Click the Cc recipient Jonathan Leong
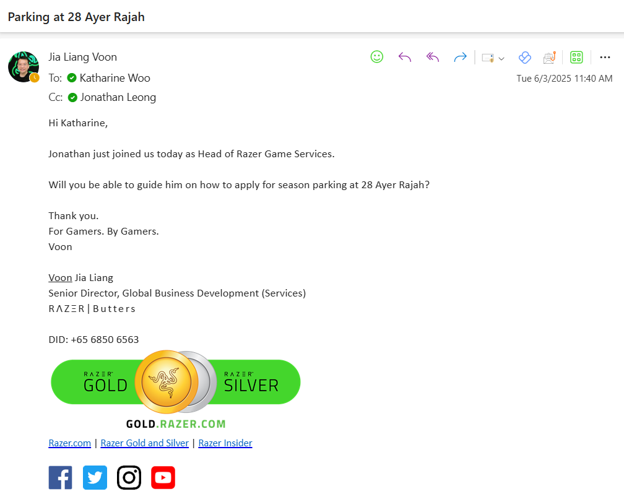This screenshot has height=494, width=624. [x=118, y=97]
